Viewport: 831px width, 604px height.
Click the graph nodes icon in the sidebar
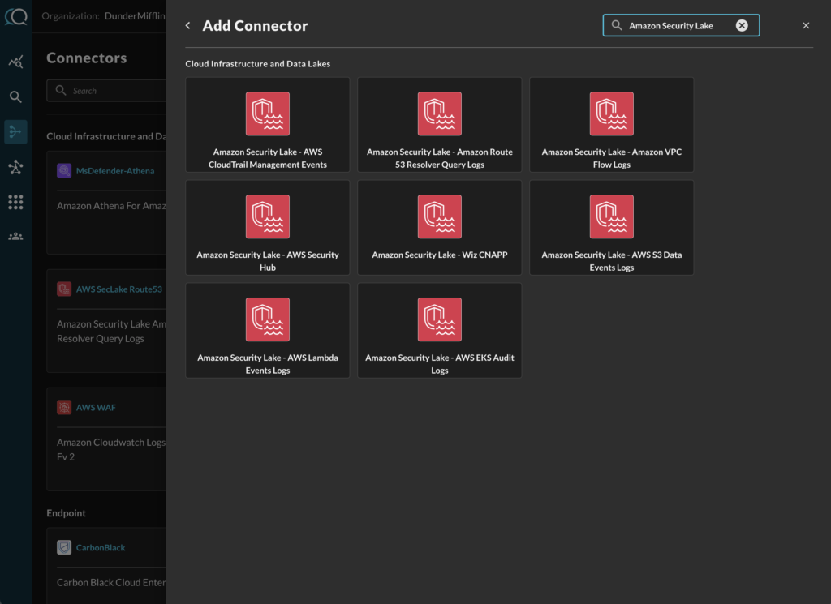(x=15, y=167)
